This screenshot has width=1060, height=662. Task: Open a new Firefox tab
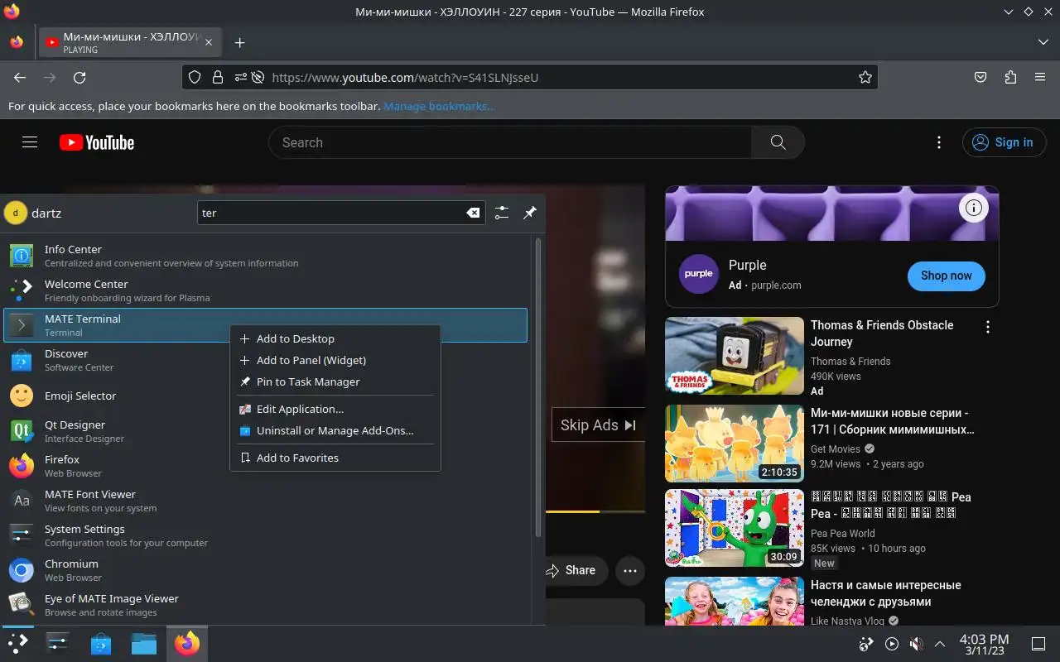(239, 43)
